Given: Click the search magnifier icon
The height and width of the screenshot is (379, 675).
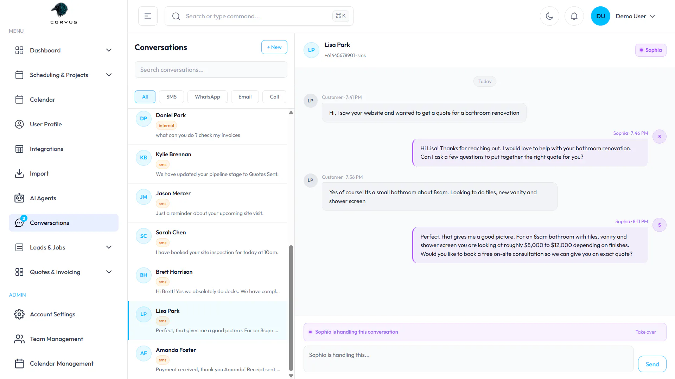Looking at the screenshot, I should pos(176,16).
